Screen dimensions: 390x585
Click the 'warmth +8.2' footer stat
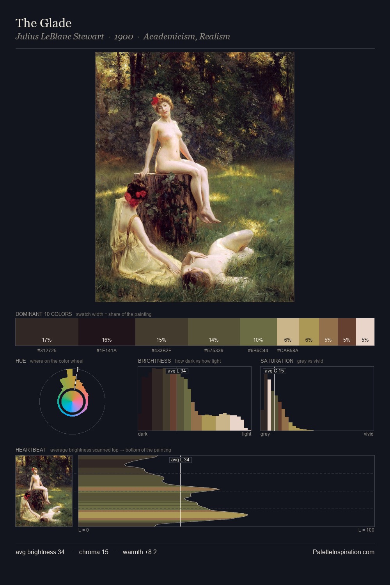[x=140, y=552]
